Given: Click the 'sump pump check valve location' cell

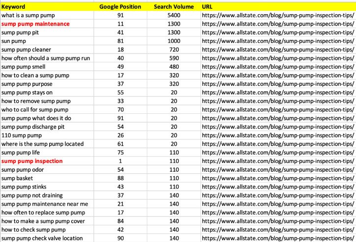Looking at the screenshot, I should point(47,238).
